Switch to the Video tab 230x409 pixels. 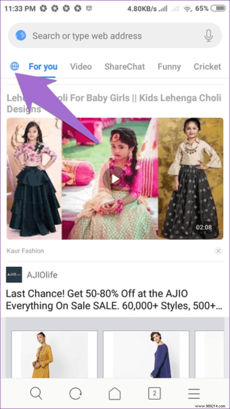coord(81,67)
